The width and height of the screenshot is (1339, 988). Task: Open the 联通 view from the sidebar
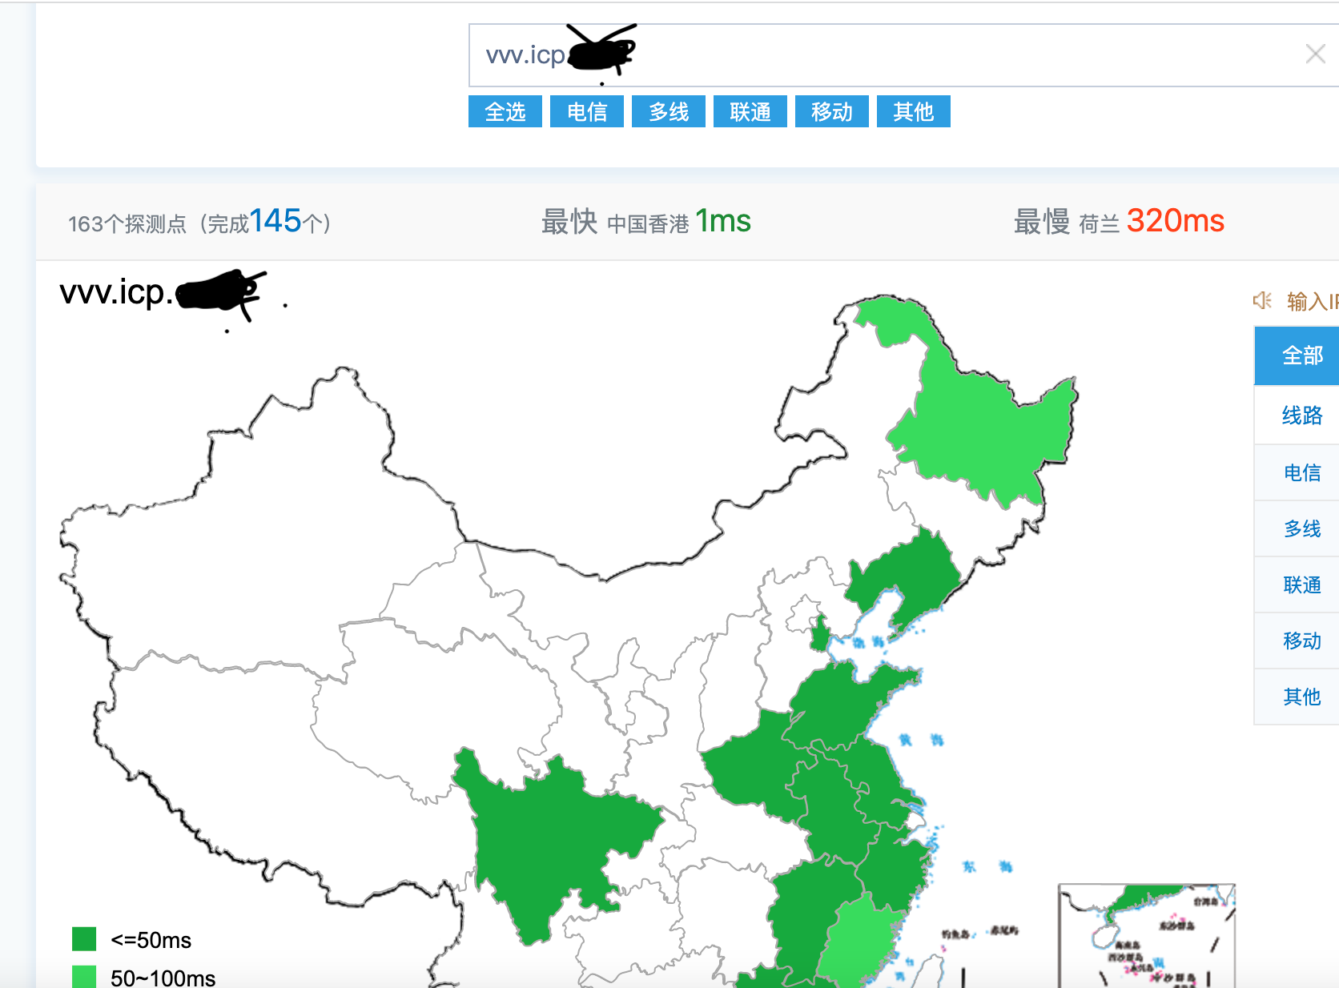[x=1301, y=584]
